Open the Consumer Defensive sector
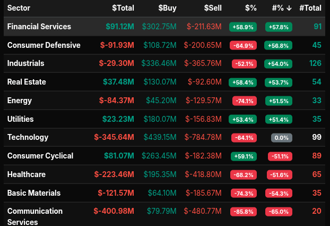The height and width of the screenshot is (226, 330). point(44,45)
